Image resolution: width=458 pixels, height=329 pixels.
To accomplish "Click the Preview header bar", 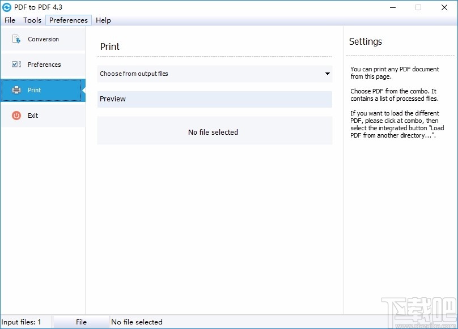I will 215,99.
